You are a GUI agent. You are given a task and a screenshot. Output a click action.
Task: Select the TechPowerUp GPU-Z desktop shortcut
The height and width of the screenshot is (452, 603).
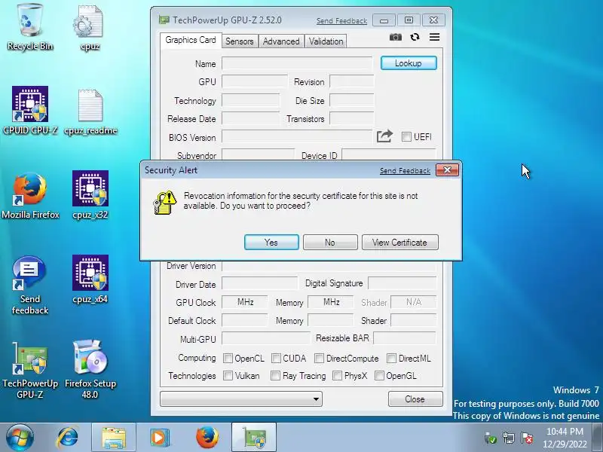[30, 371]
